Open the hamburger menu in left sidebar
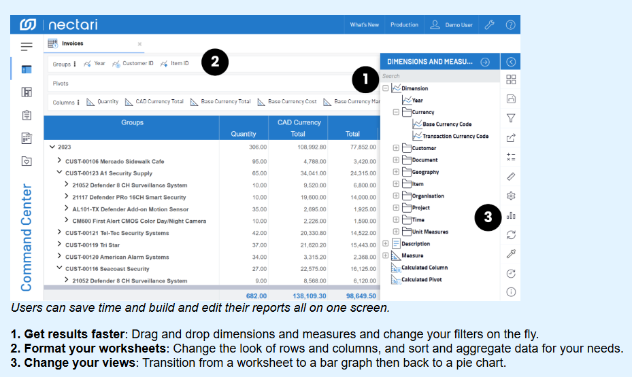This screenshot has width=632, height=377. [x=27, y=47]
